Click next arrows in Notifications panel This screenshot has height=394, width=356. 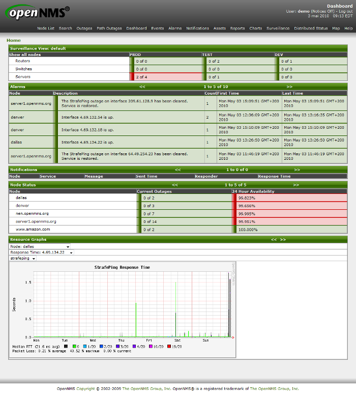pyautogui.click(x=297, y=170)
